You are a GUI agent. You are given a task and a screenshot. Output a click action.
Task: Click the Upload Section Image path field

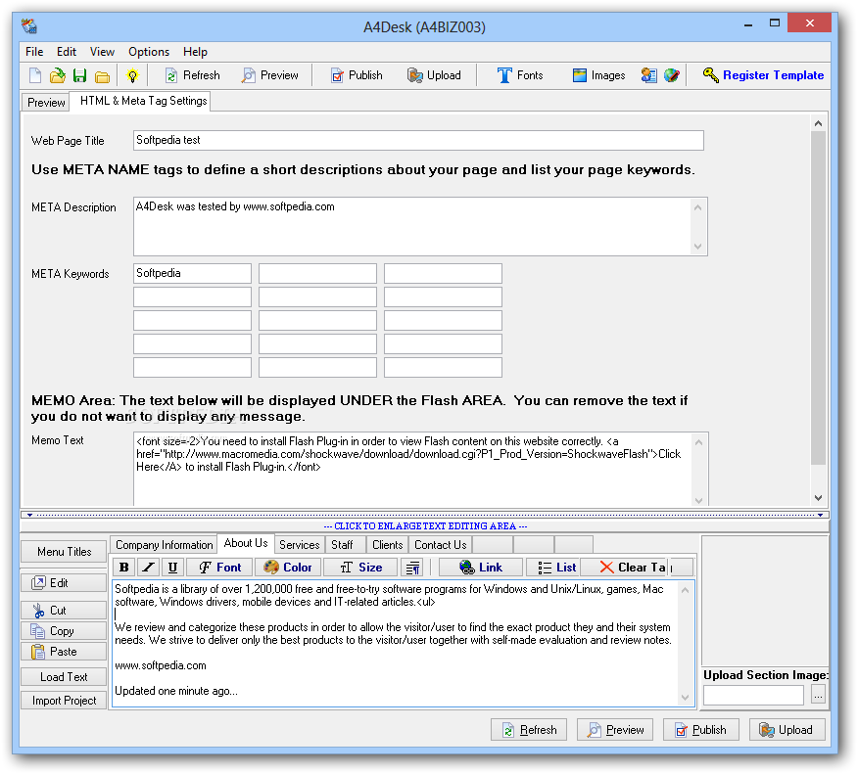pyautogui.click(x=753, y=696)
